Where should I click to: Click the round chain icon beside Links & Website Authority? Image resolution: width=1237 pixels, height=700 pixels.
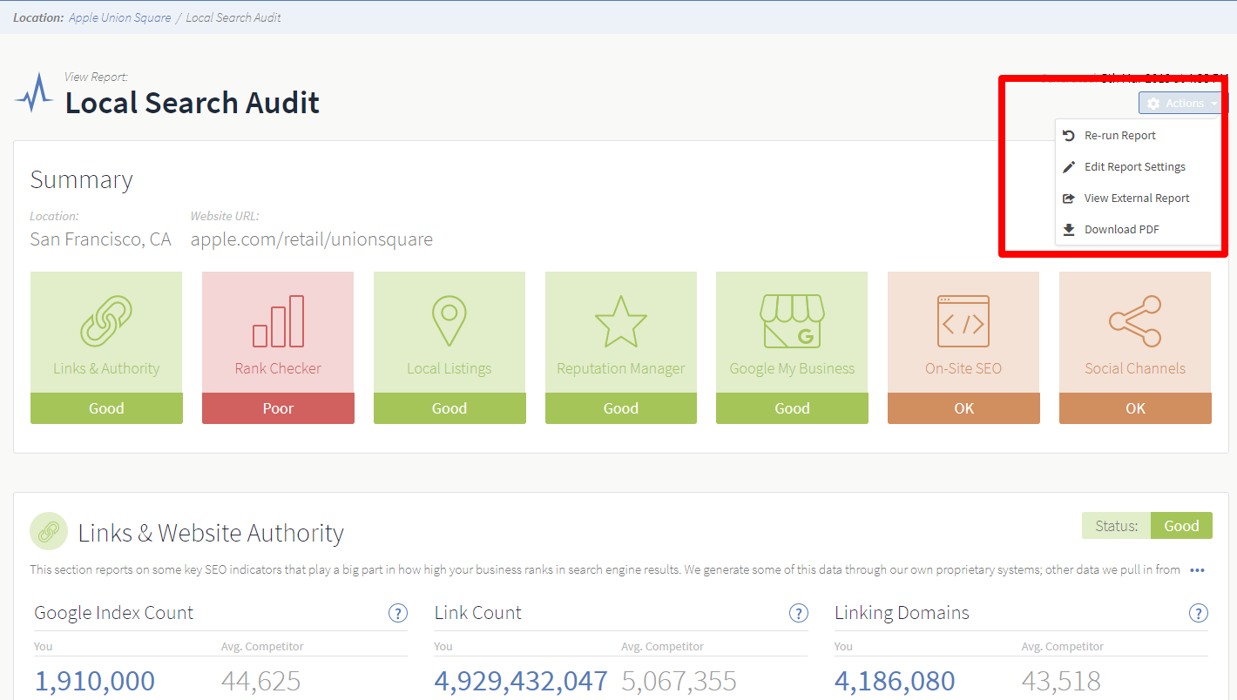(x=49, y=531)
